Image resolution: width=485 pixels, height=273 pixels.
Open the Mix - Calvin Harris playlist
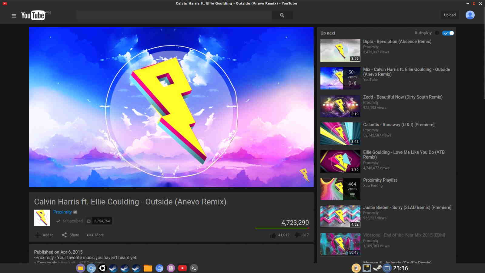point(406,72)
